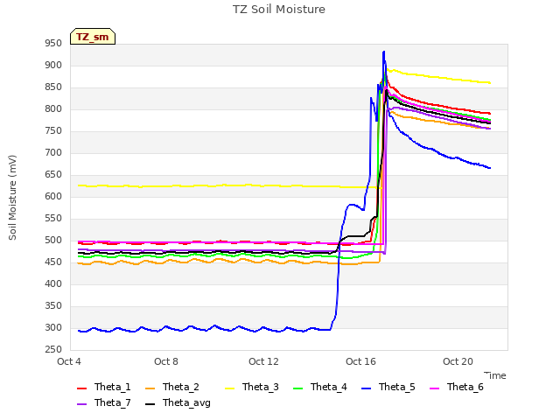
Task: Click the Soil Moisture (mV) axis label
Action: [12, 198]
